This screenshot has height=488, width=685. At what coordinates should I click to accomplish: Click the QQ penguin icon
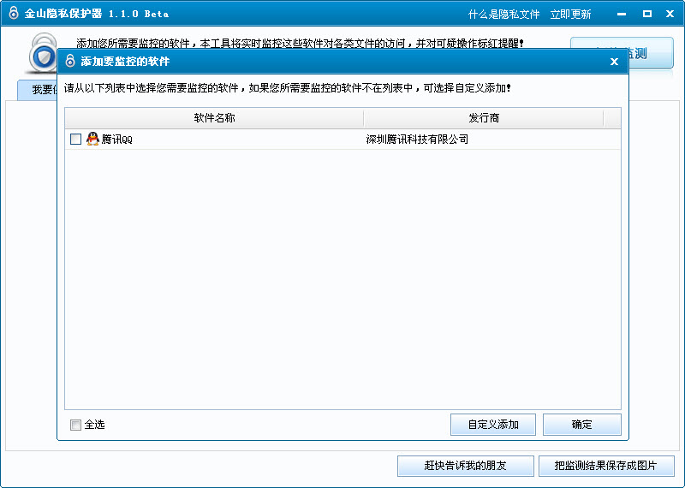[x=92, y=139]
